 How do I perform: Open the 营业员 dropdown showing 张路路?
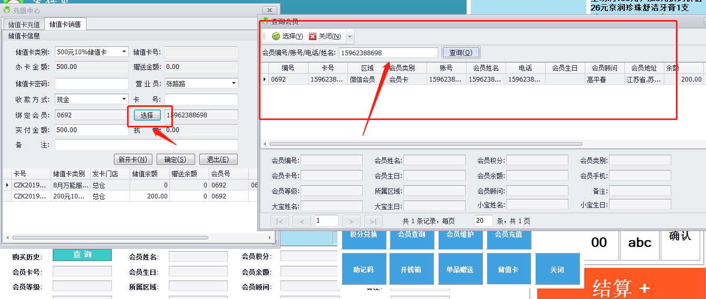234,83
